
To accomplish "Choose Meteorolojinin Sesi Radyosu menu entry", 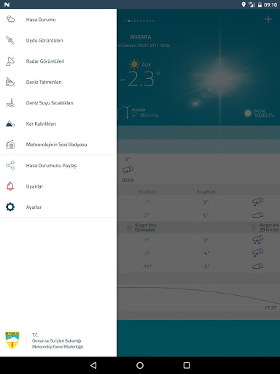I will [56, 145].
